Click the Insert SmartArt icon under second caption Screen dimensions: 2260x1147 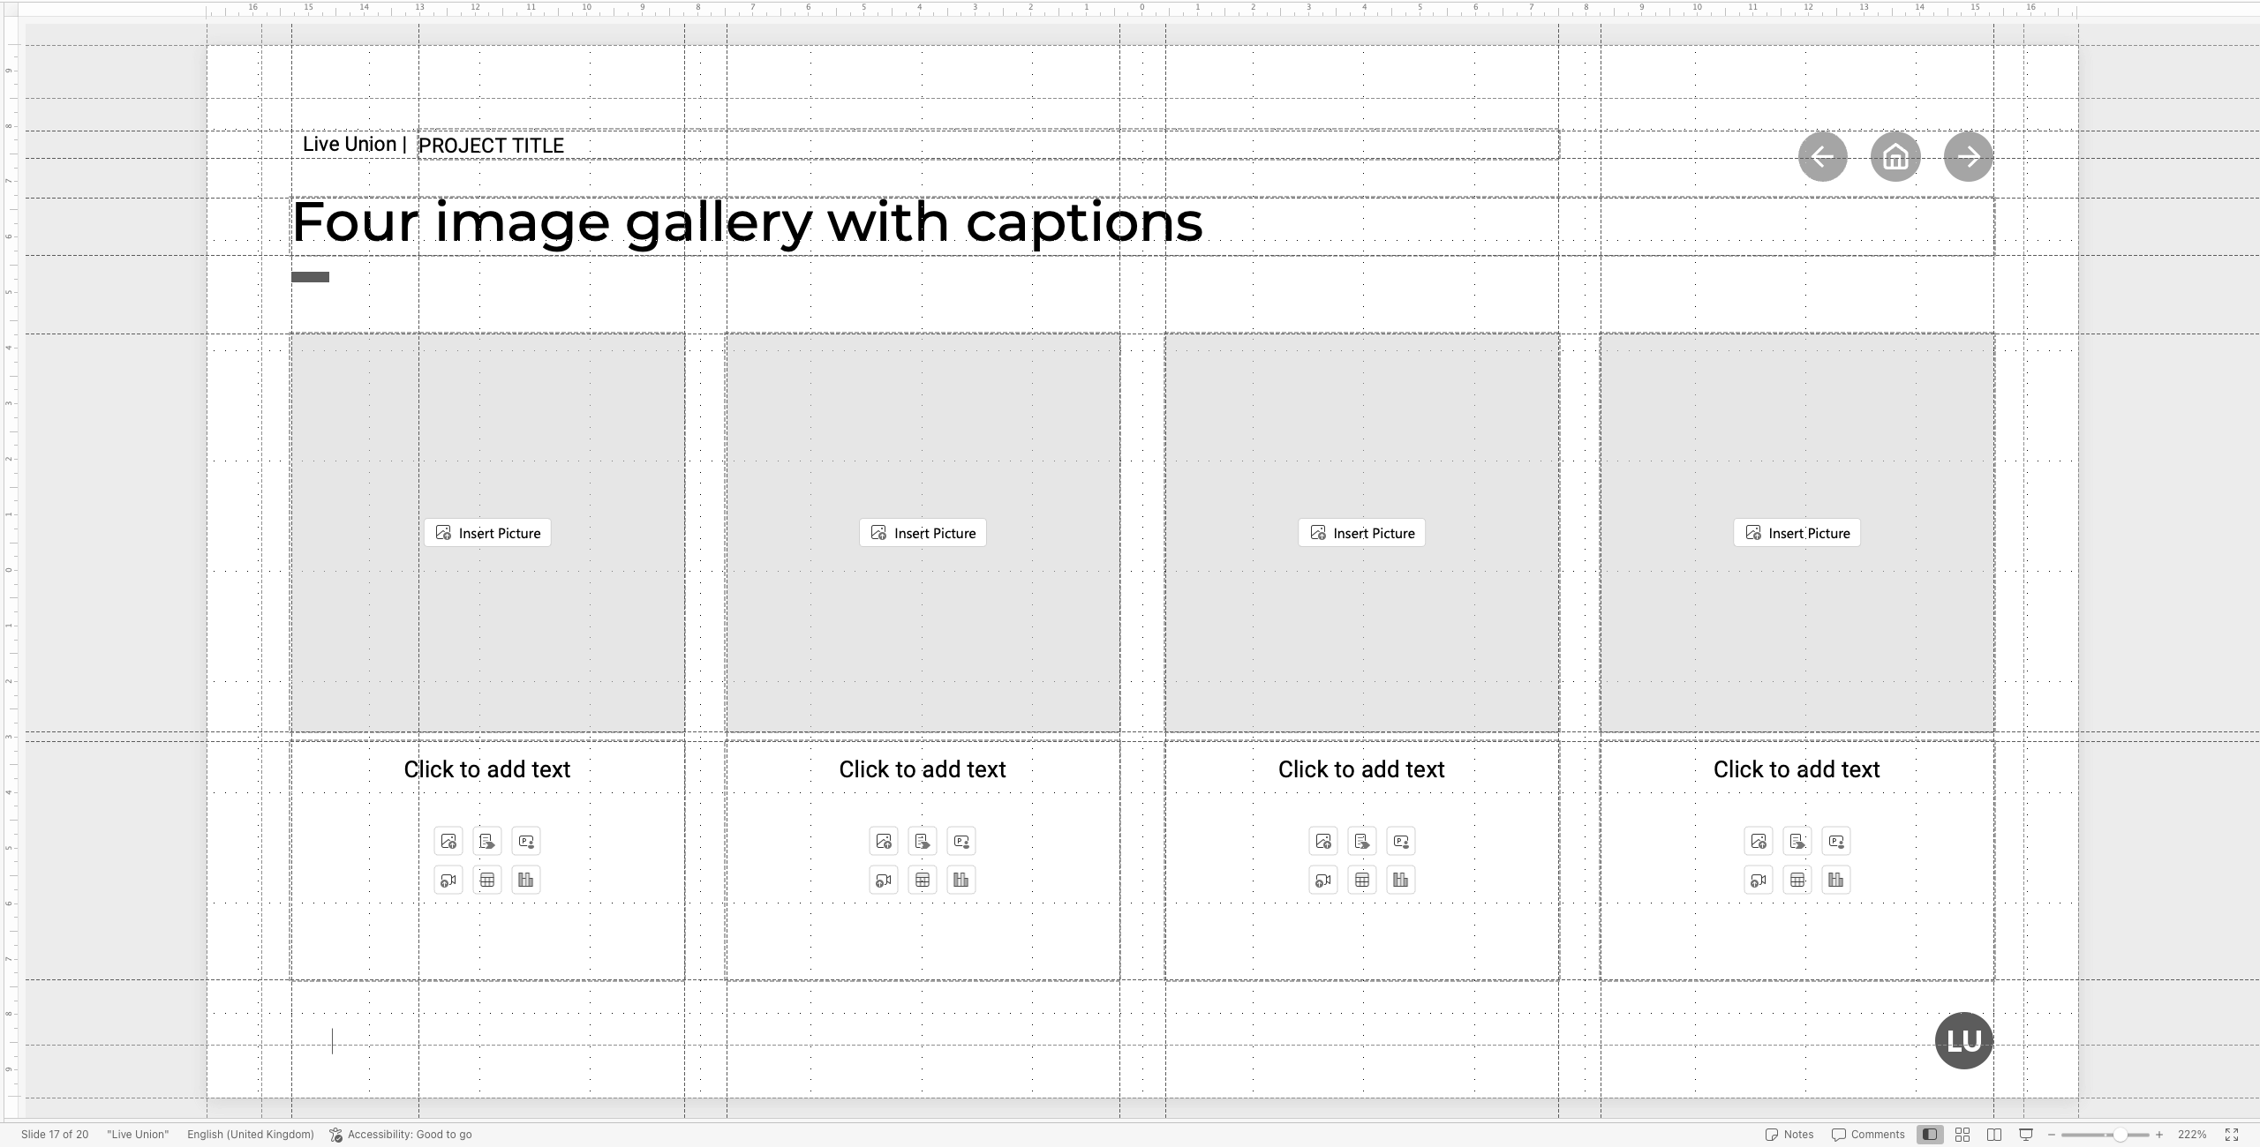pos(922,840)
